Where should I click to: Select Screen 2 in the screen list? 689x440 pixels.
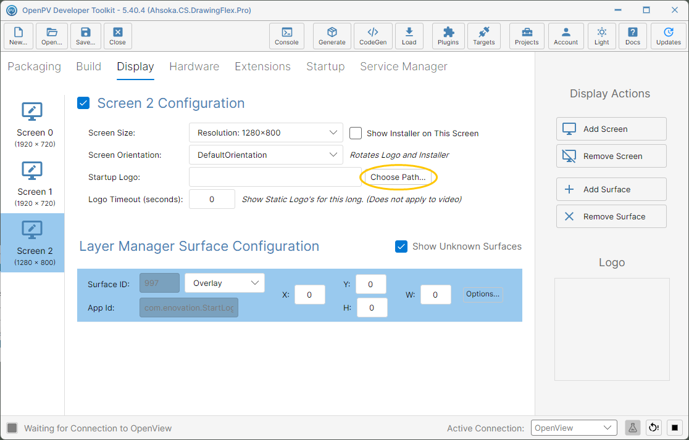tap(33, 243)
